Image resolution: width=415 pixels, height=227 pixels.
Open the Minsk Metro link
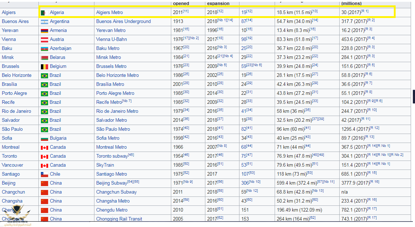(108, 57)
